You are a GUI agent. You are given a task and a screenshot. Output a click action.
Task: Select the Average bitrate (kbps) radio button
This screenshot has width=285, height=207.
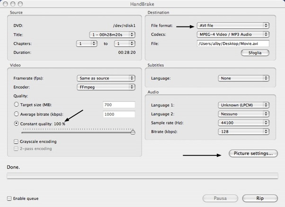click(17, 114)
